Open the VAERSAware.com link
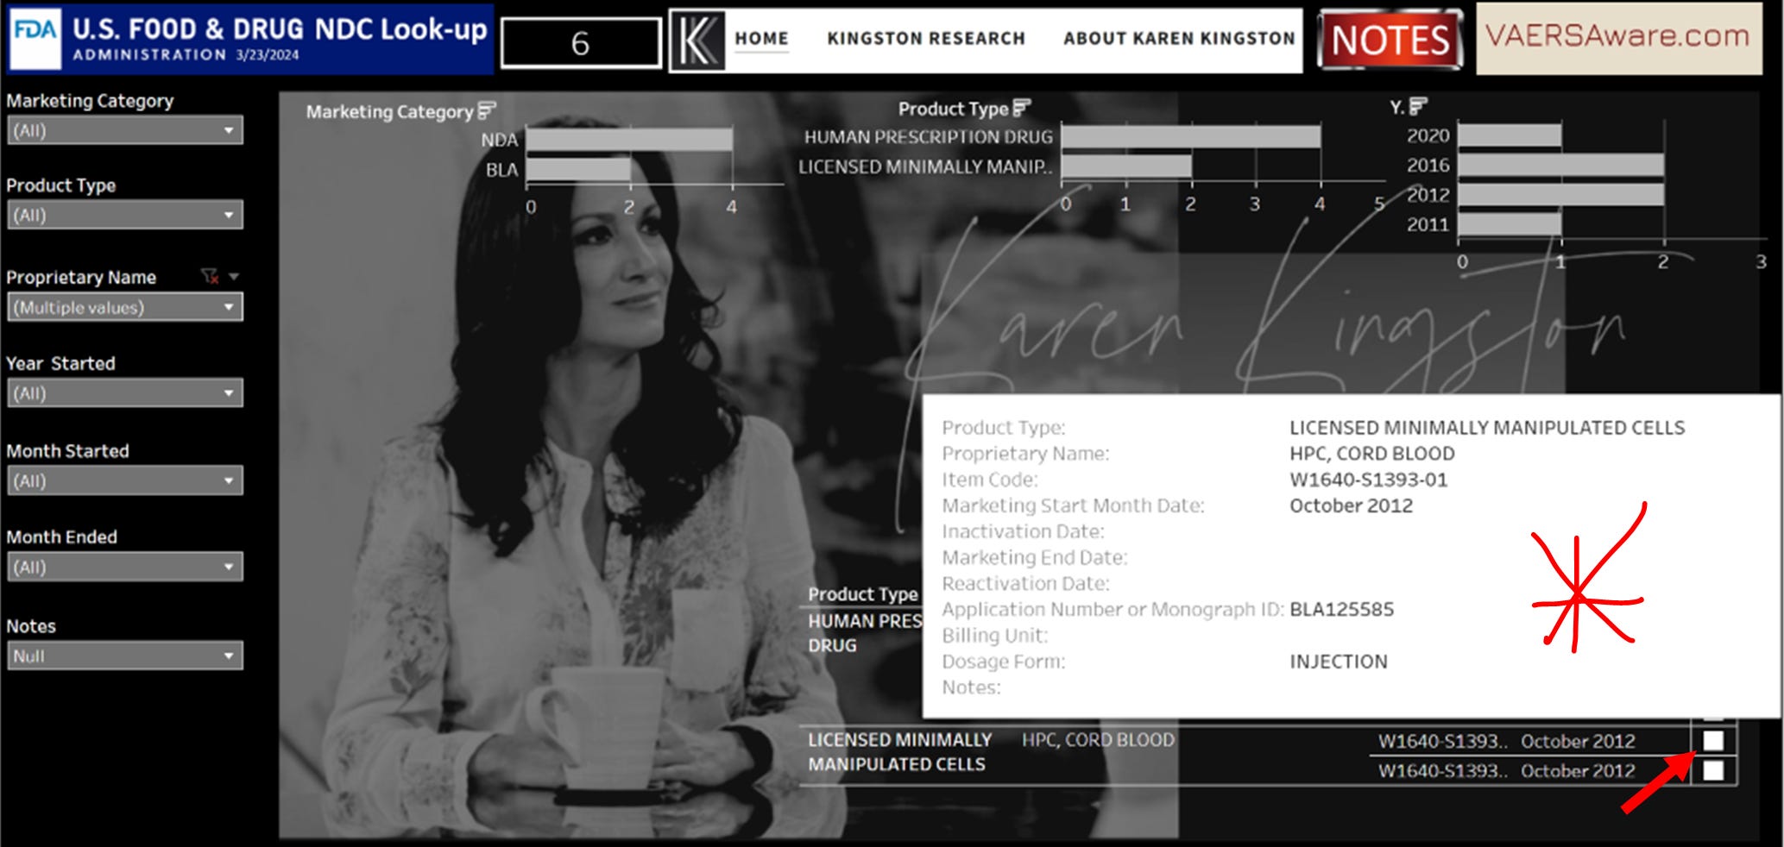 [x=1618, y=38]
